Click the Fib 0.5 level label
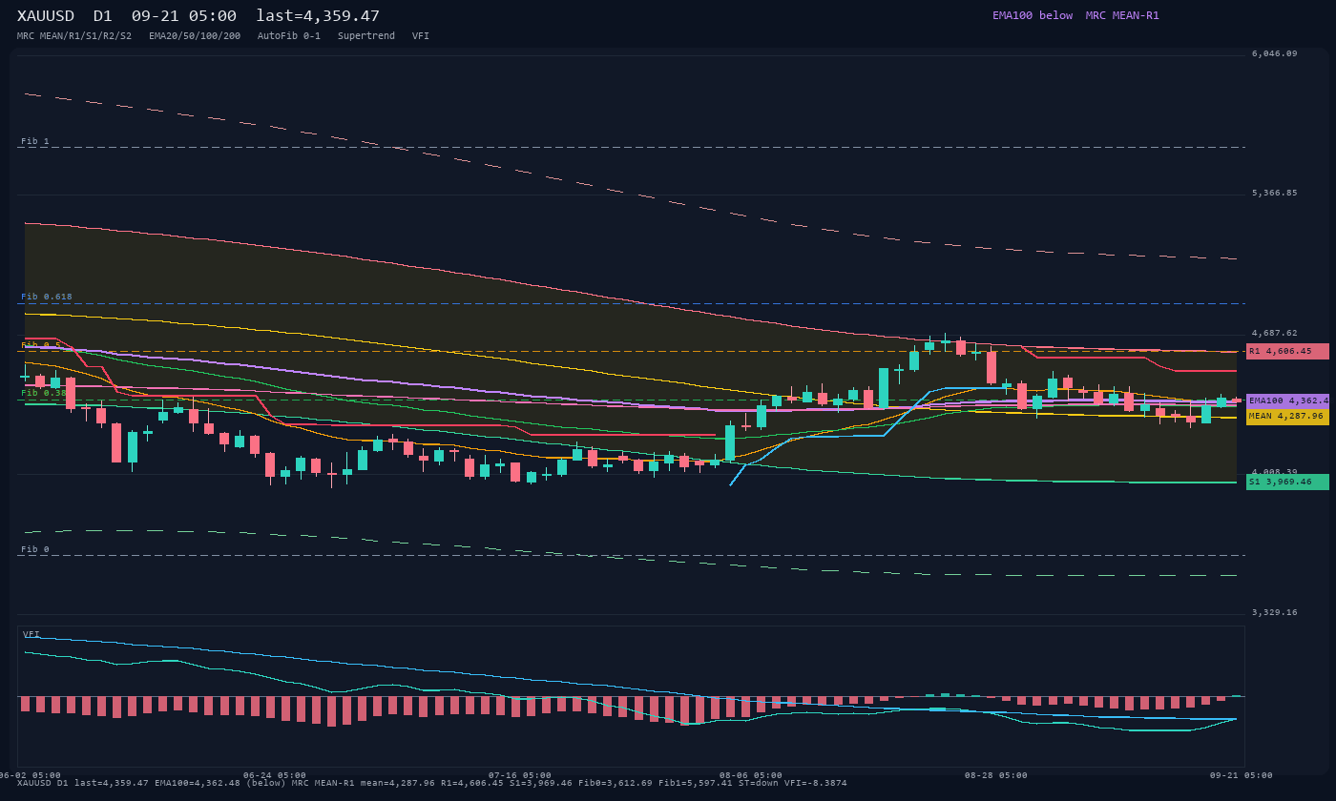The height and width of the screenshot is (801, 1336). click(41, 345)
